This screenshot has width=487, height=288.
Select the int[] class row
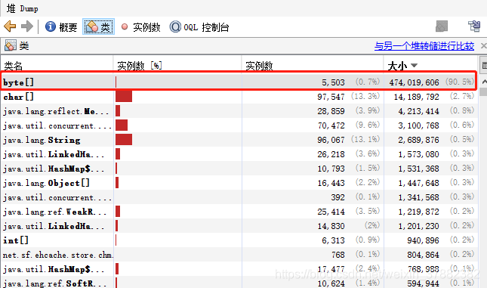click(239, 240)
